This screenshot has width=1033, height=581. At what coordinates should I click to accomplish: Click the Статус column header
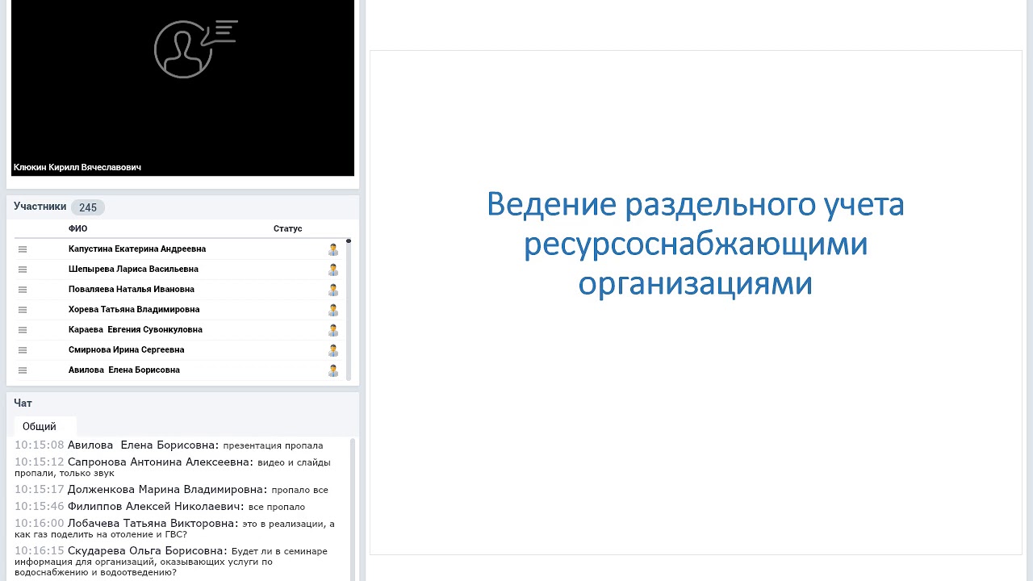coord(287,228)
